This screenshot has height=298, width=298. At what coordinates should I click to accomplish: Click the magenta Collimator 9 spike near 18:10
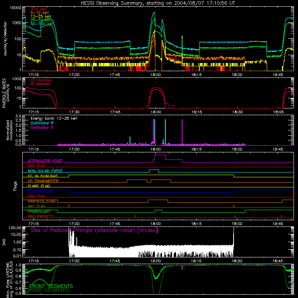point(182,132)
